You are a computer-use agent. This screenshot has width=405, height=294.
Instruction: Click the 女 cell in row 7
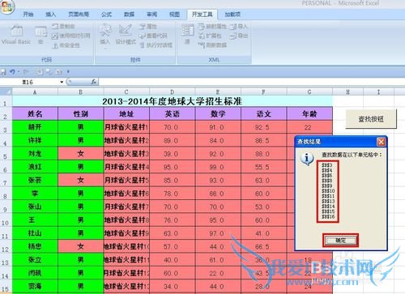pyautogui.click(x=81, y=180)
